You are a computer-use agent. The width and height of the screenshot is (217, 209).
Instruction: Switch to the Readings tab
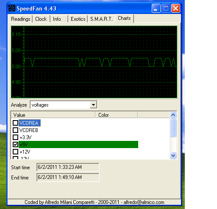(20, 19)
